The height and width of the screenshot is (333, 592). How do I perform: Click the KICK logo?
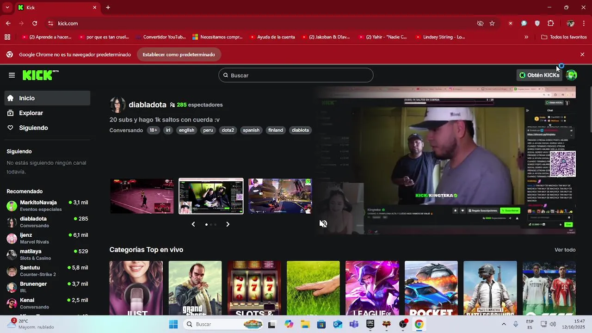pos(40,75)
